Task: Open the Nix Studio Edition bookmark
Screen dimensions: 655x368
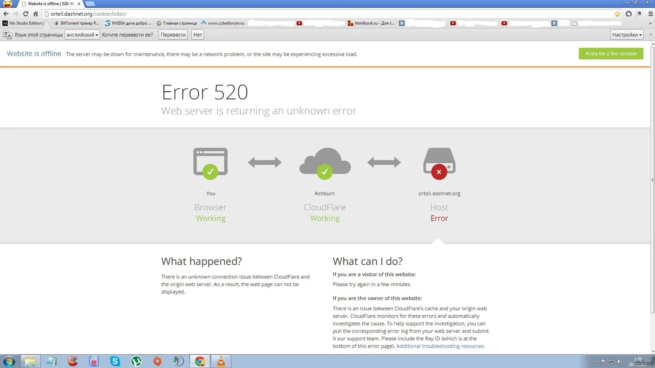Action: 23,23
